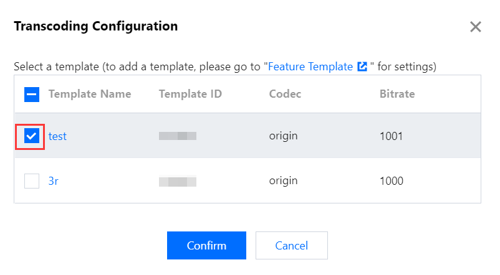
Task: Toggle the select-all checkbox in table header
Action: click(x=31, y=95)
